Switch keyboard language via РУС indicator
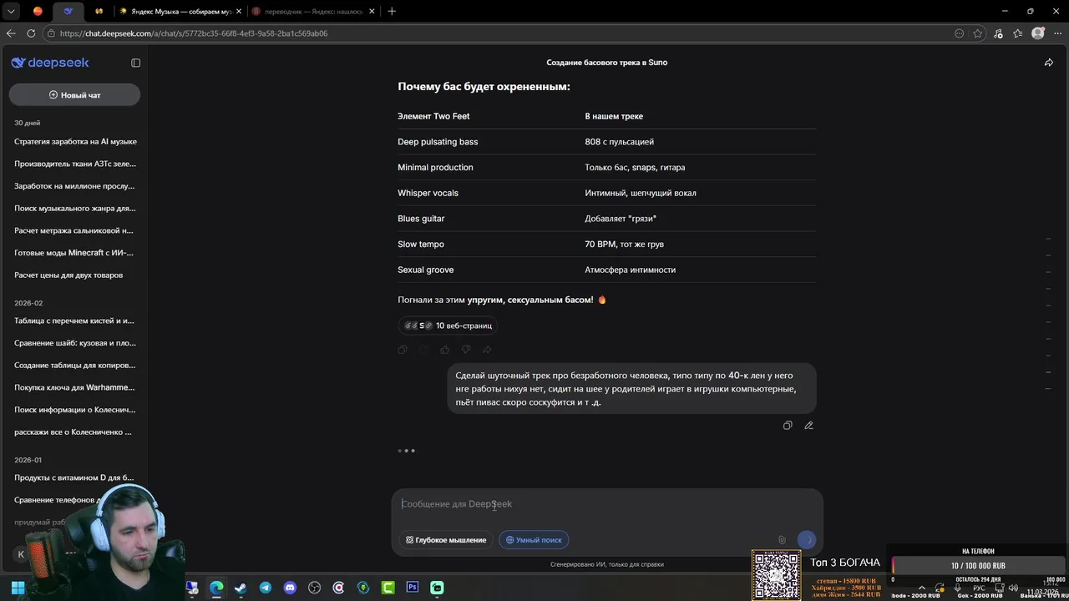 [x=979, y=588]
